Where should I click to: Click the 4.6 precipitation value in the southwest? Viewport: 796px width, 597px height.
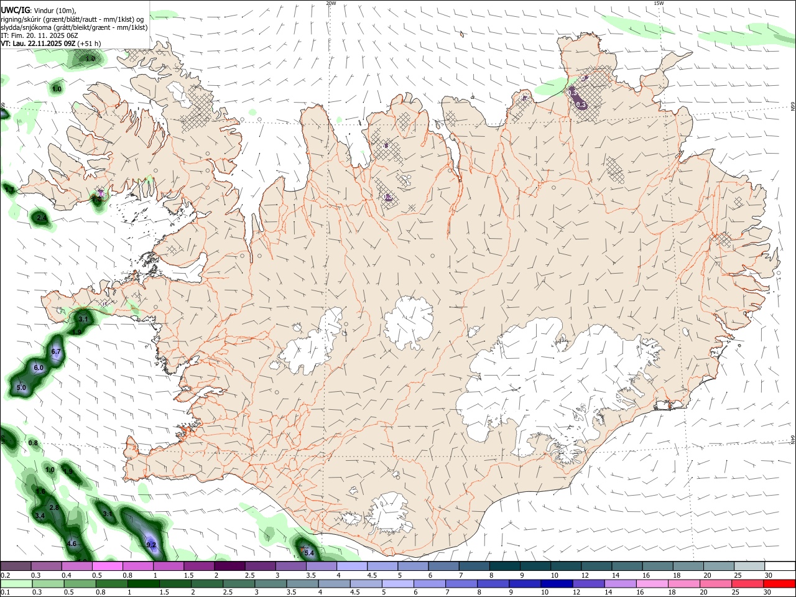tap(72, 544)
